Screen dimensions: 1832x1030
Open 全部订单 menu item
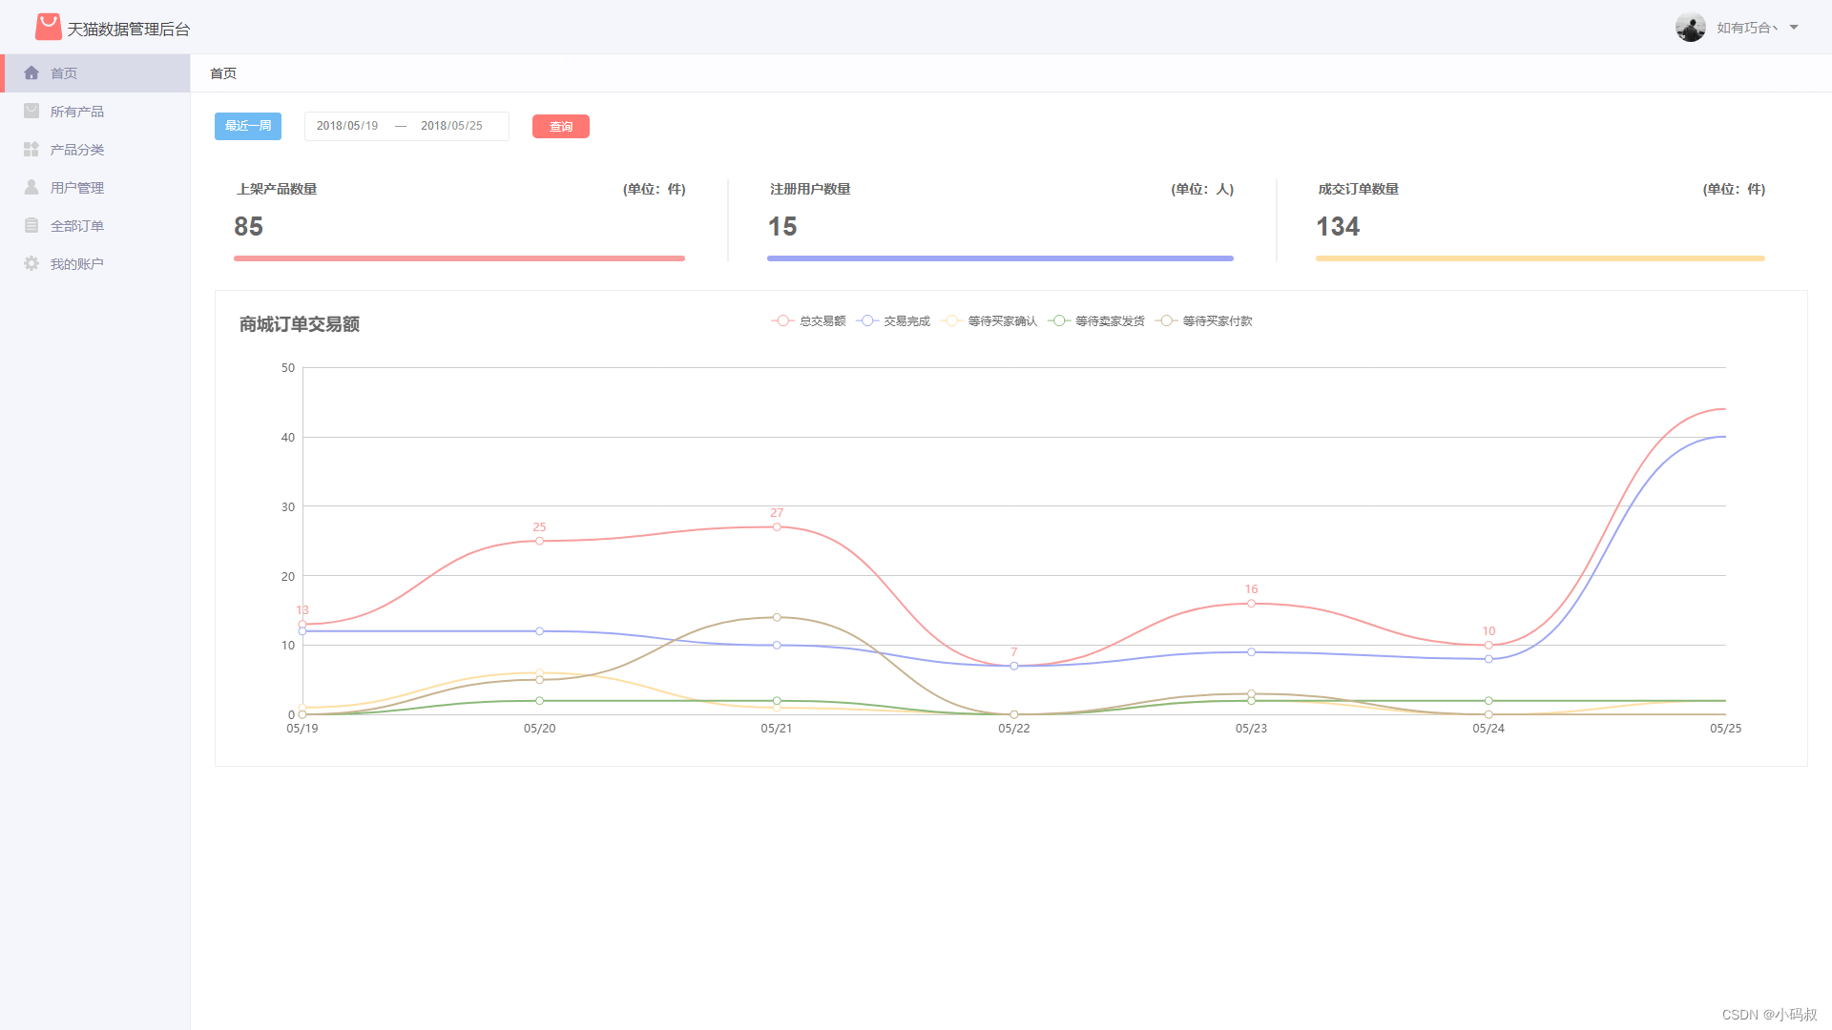click(x=77, y=226)
